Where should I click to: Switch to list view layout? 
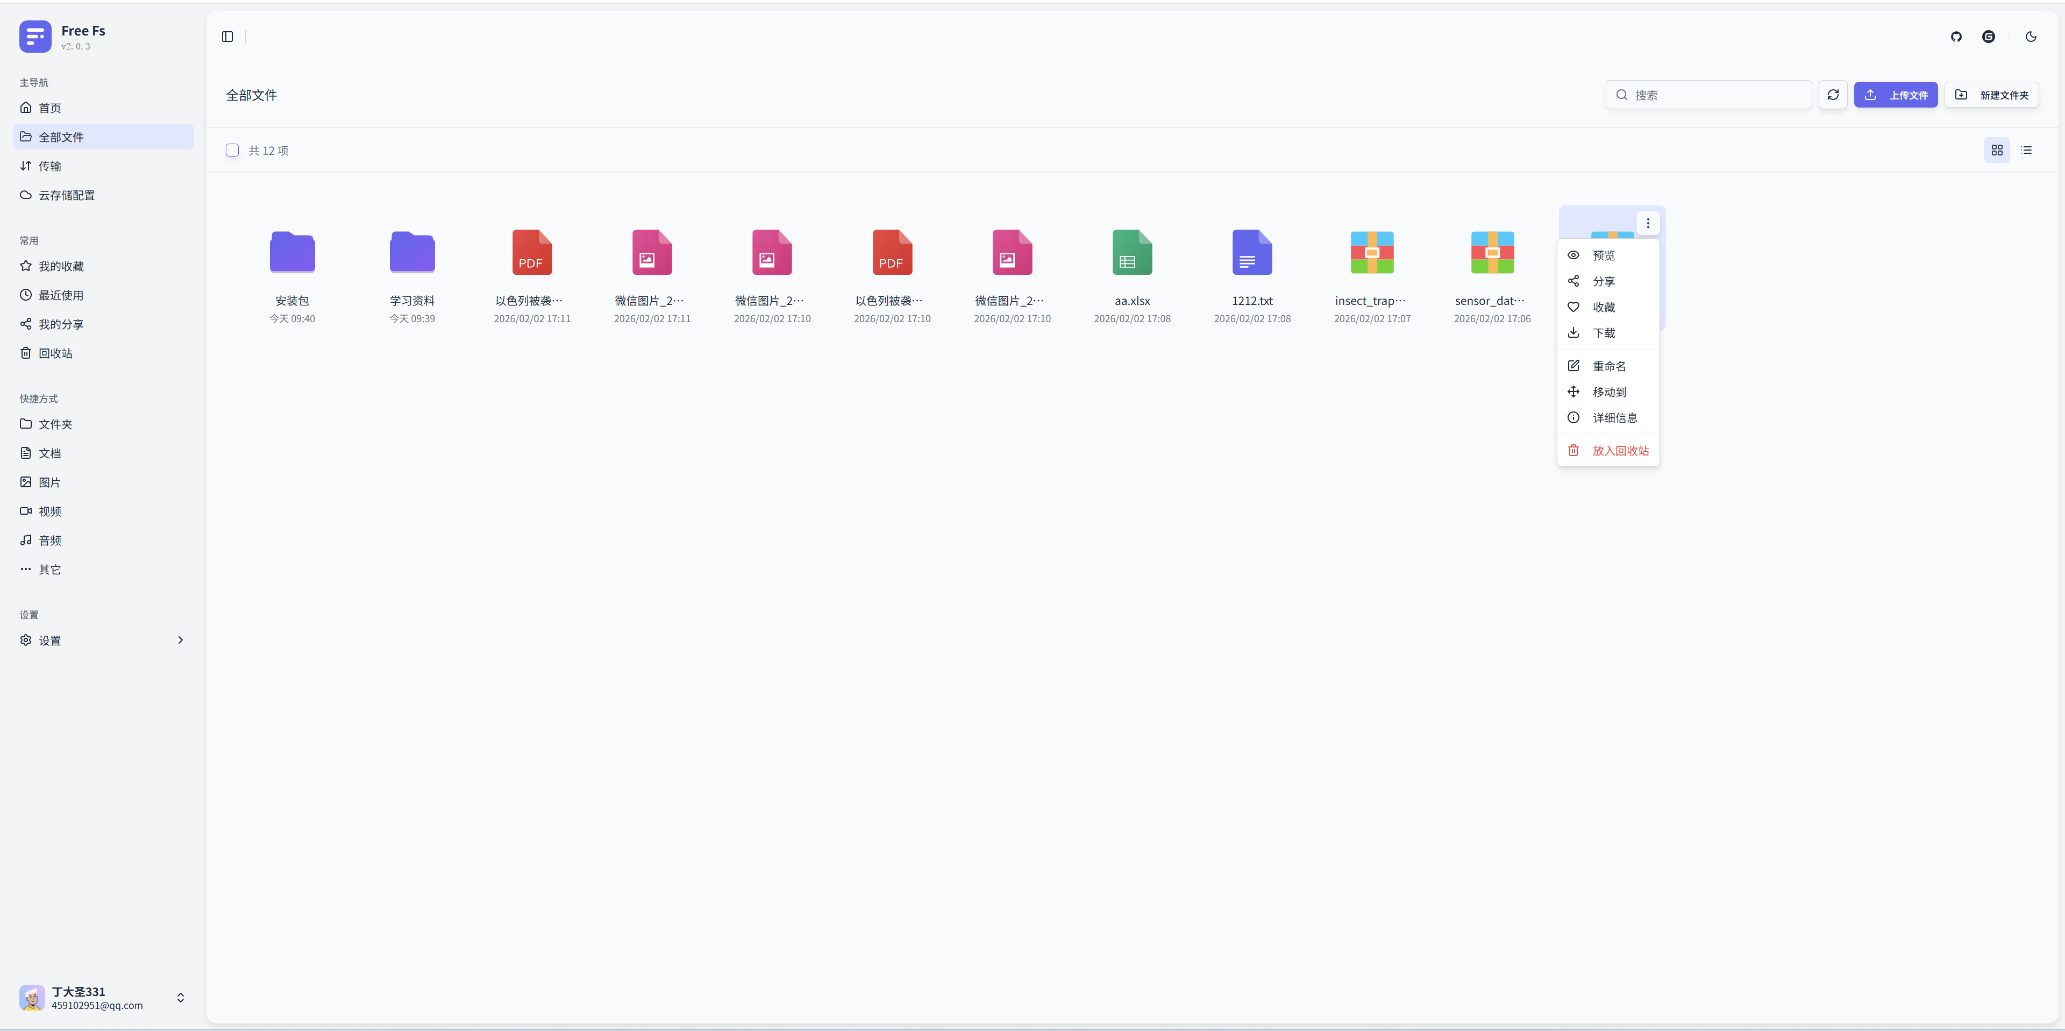pos(2026,150)
